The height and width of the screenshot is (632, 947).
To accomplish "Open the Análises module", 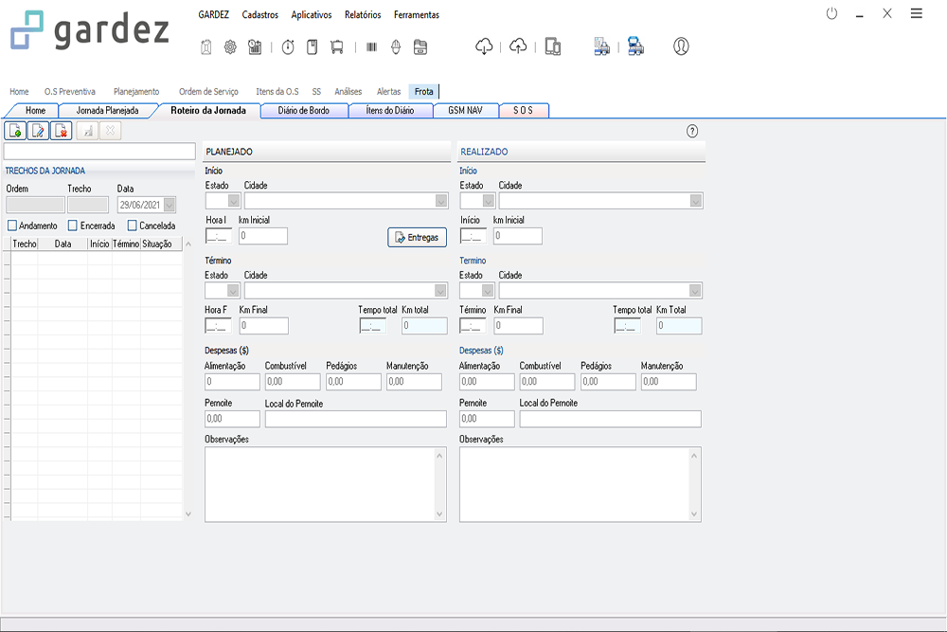I will click(348, 91).
